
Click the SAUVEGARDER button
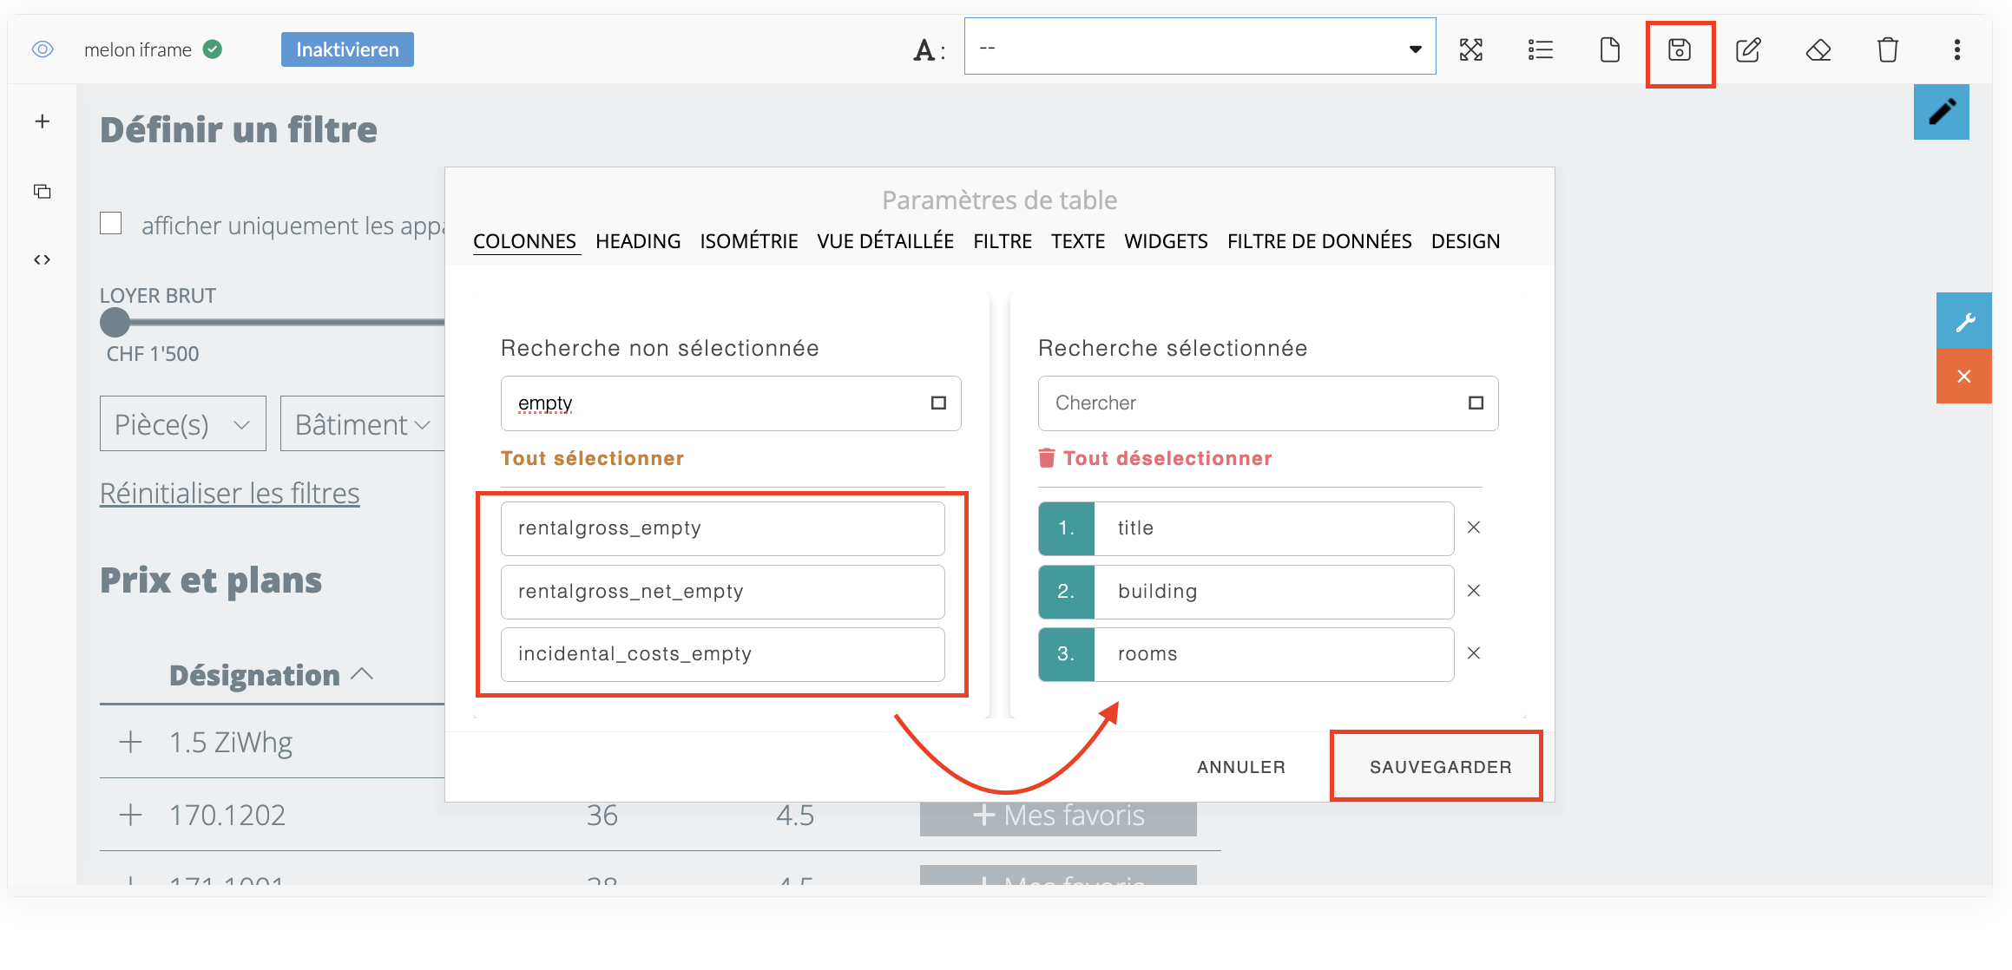[1439, 766]
